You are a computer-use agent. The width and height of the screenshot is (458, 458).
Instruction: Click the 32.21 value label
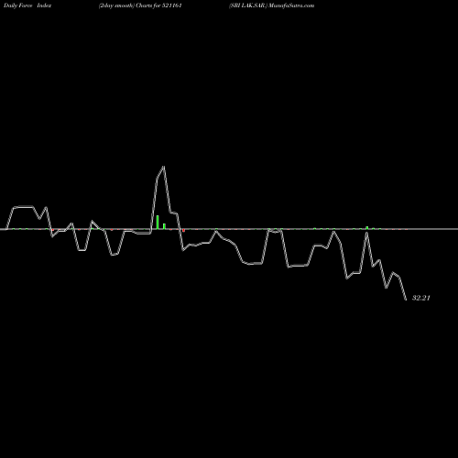(x=421, y=298)
